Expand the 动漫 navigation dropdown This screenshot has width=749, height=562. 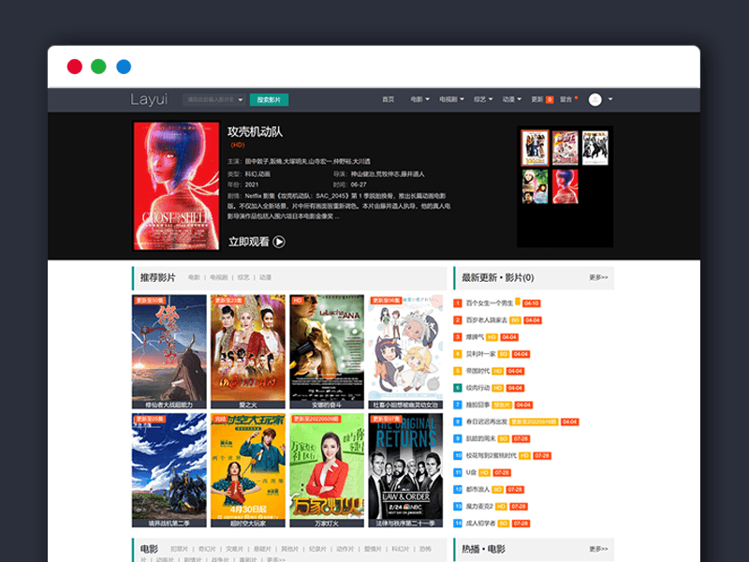click(x=511, y=99)
